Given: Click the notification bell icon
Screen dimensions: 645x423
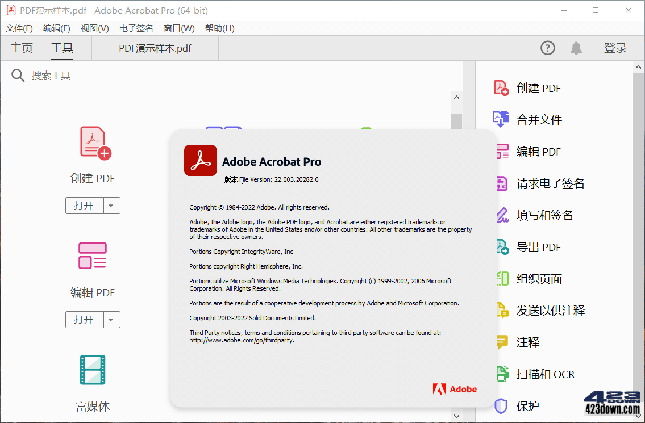Looking at the screenshot, I should pos(576,48).
